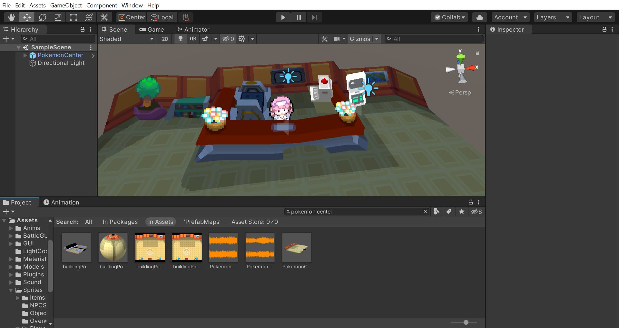Viewport: 619px width, 328px height.
Task: Open the Layers dropdown
Action: [x=553, y=17]
